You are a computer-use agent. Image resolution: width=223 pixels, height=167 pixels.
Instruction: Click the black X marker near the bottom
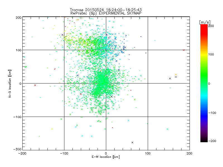tap(132, 143)
